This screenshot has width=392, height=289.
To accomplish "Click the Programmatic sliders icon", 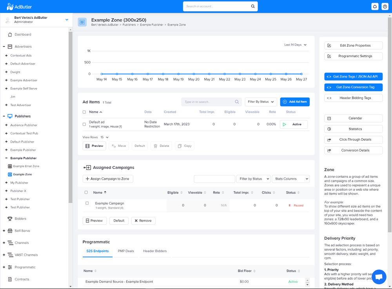I will [10, 267].
